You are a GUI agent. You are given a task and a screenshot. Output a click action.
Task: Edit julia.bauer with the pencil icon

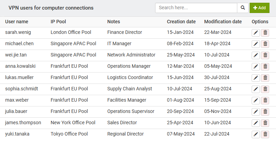click(x=255, y=112)
